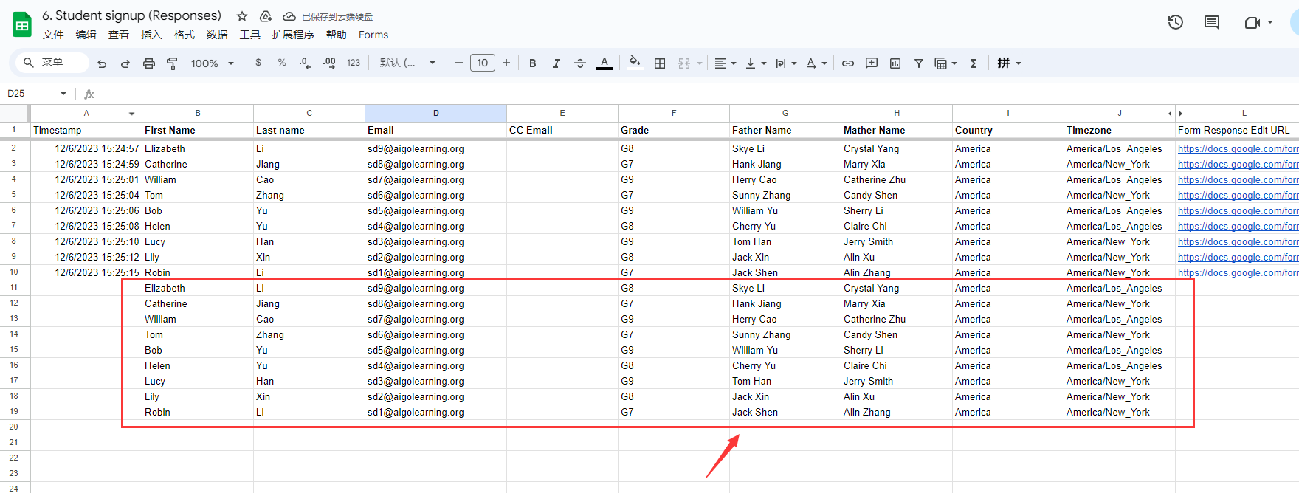Viewport: 1299px width, 493px height.
Task: Open the 数据 menu
Action: (x=217, y=35)
